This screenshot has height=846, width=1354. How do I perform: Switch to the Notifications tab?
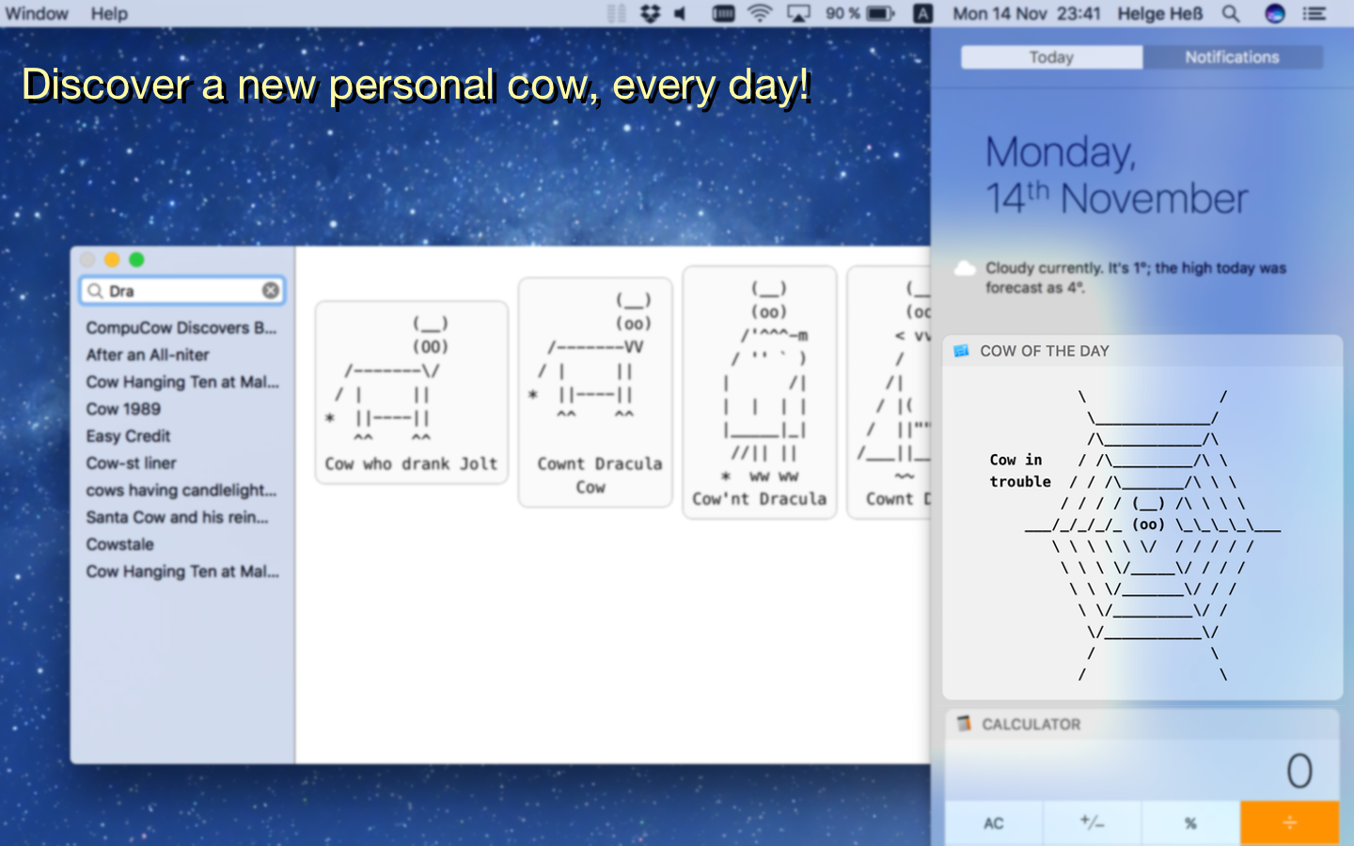click(x=1232, y=57)
